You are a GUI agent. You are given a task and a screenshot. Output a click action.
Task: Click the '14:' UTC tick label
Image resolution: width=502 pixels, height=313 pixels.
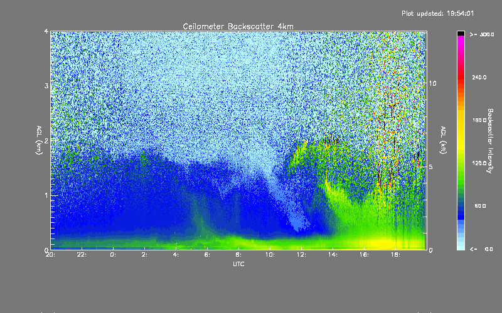[x=333, y=255]
